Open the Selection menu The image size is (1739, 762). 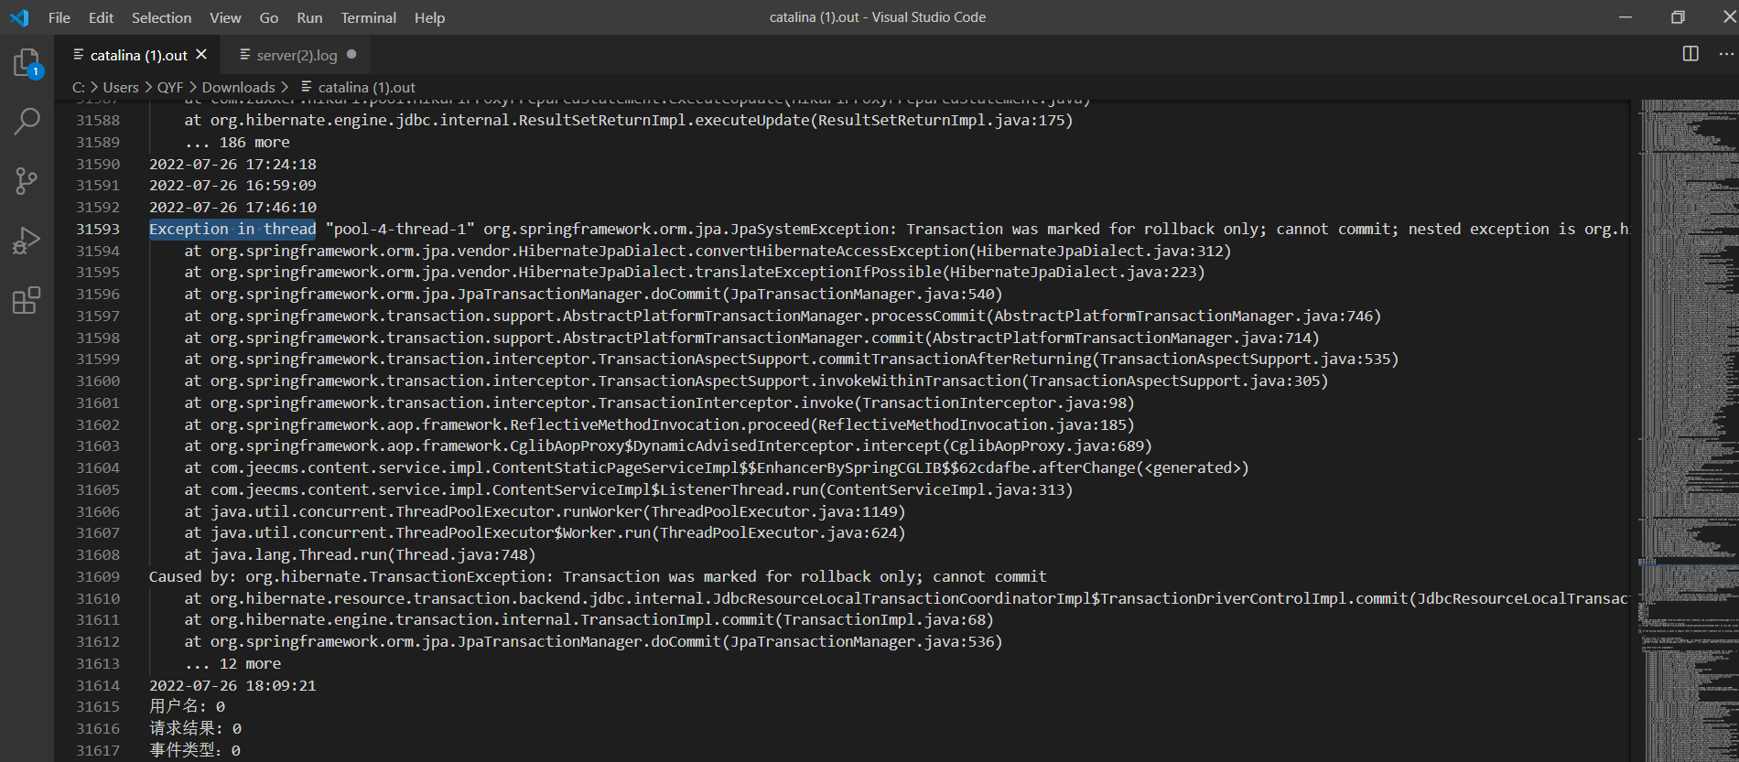coord(161,17)
